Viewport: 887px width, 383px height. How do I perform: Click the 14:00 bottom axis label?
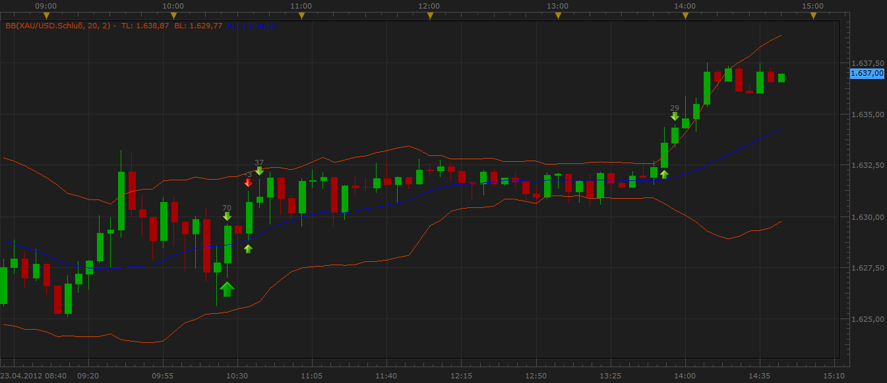685,376
